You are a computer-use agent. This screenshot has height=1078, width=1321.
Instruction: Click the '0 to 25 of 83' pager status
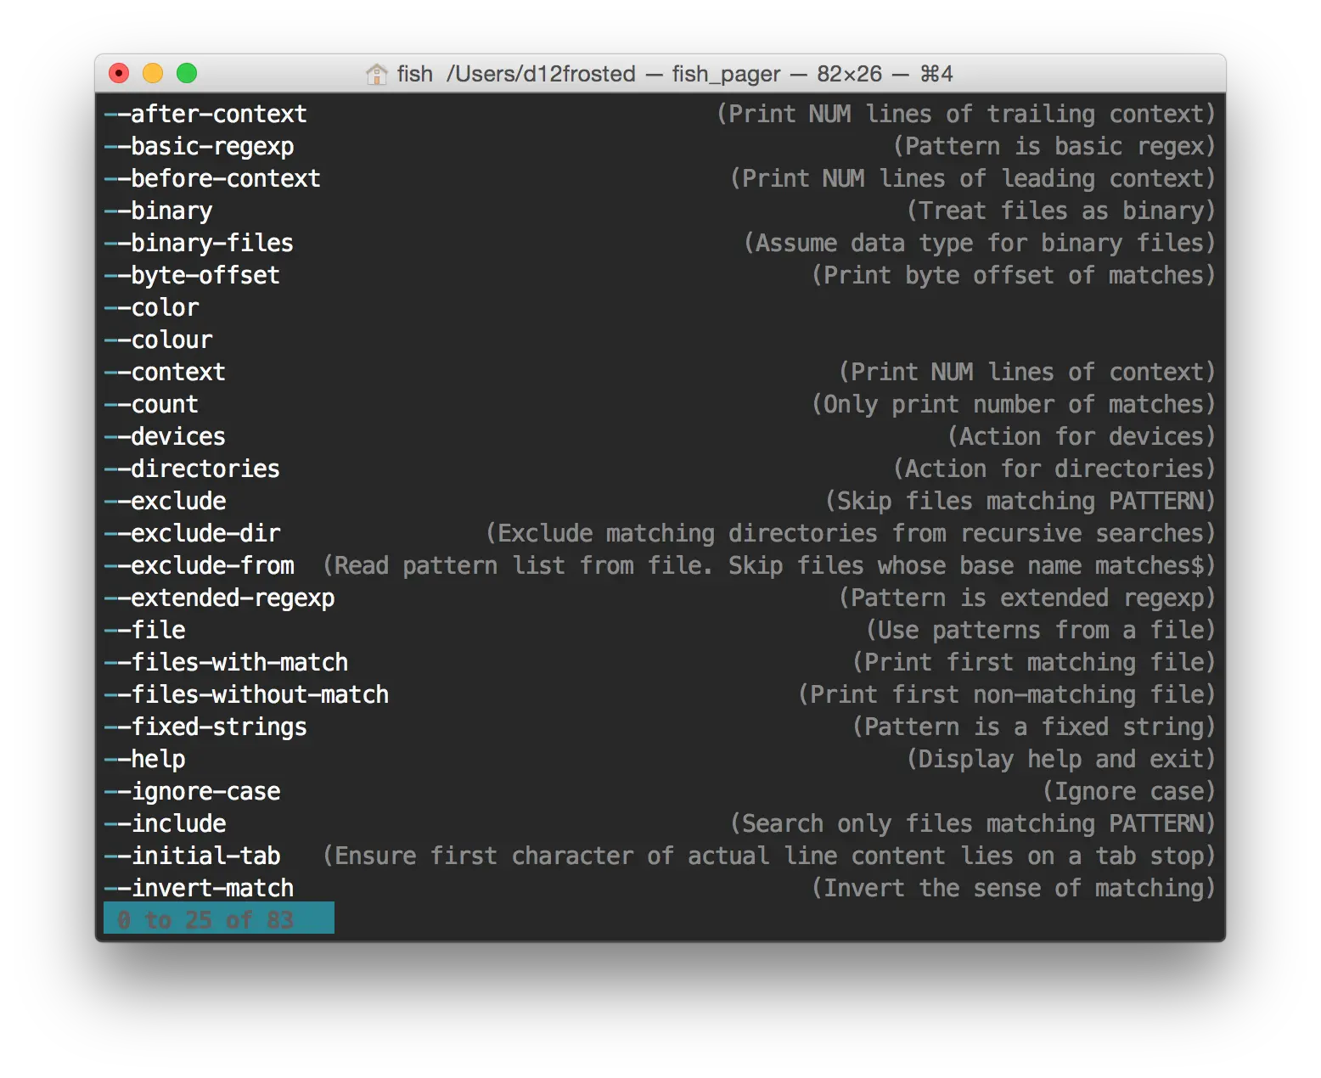(x=218, y=920)
